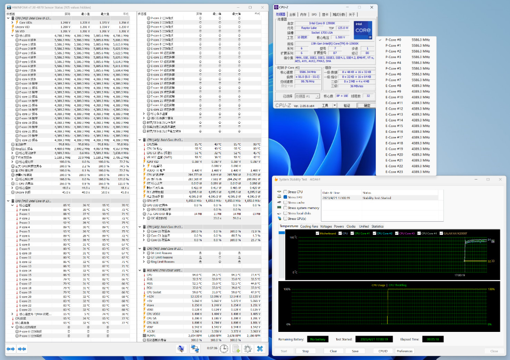Enable the Stress CPU checkbox
Image resolution: width=510 pixels, height=360 pixels.
coord(286,192)
